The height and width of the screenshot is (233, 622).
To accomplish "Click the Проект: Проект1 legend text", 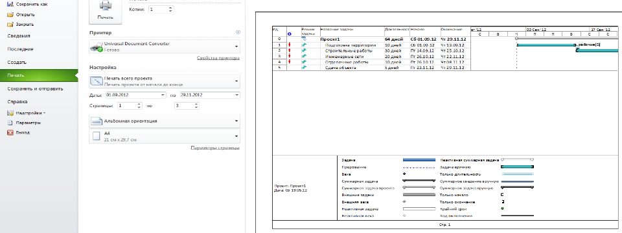I will tap(290, 186).
